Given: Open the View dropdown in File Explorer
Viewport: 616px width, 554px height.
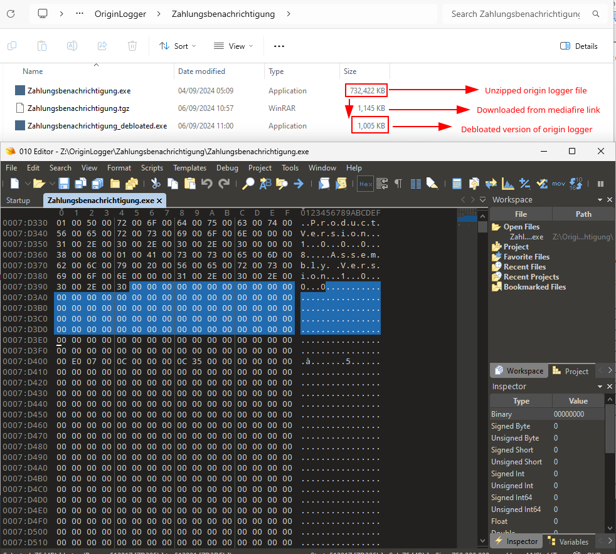Looking at the screenshot, I should pos(233,46).
